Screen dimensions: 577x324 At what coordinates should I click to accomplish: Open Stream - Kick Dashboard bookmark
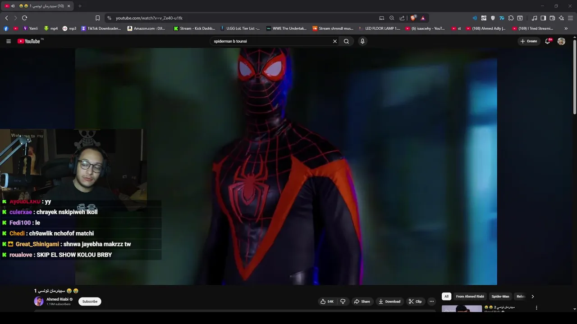coord(194,28)
